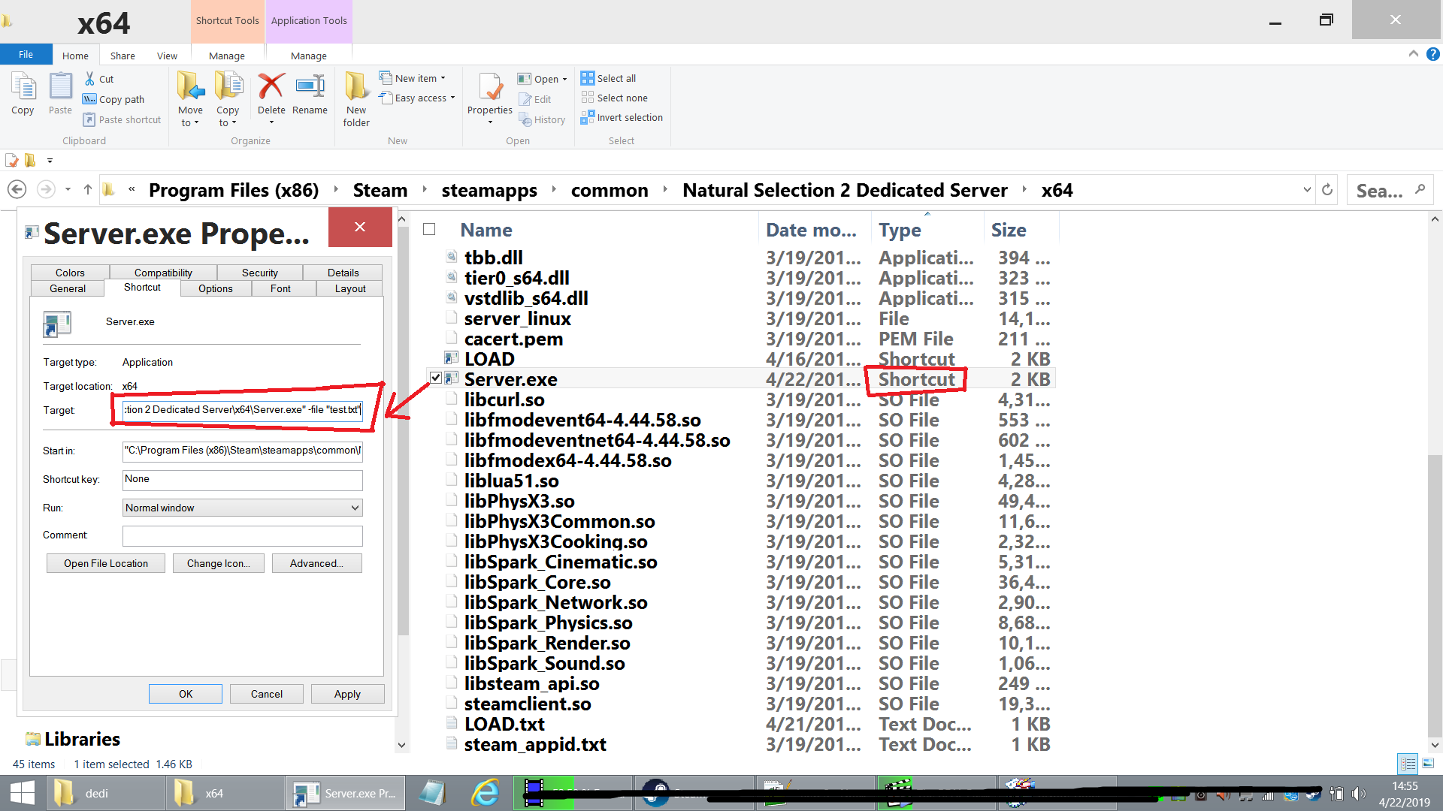The height and width of the screenshot is (811, 1443).
Task: Uncheck the Server.exe file checkbox
Action: (x=436, y=378)
